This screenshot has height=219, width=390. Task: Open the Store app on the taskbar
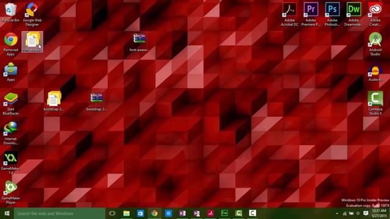tap(140, 214)
